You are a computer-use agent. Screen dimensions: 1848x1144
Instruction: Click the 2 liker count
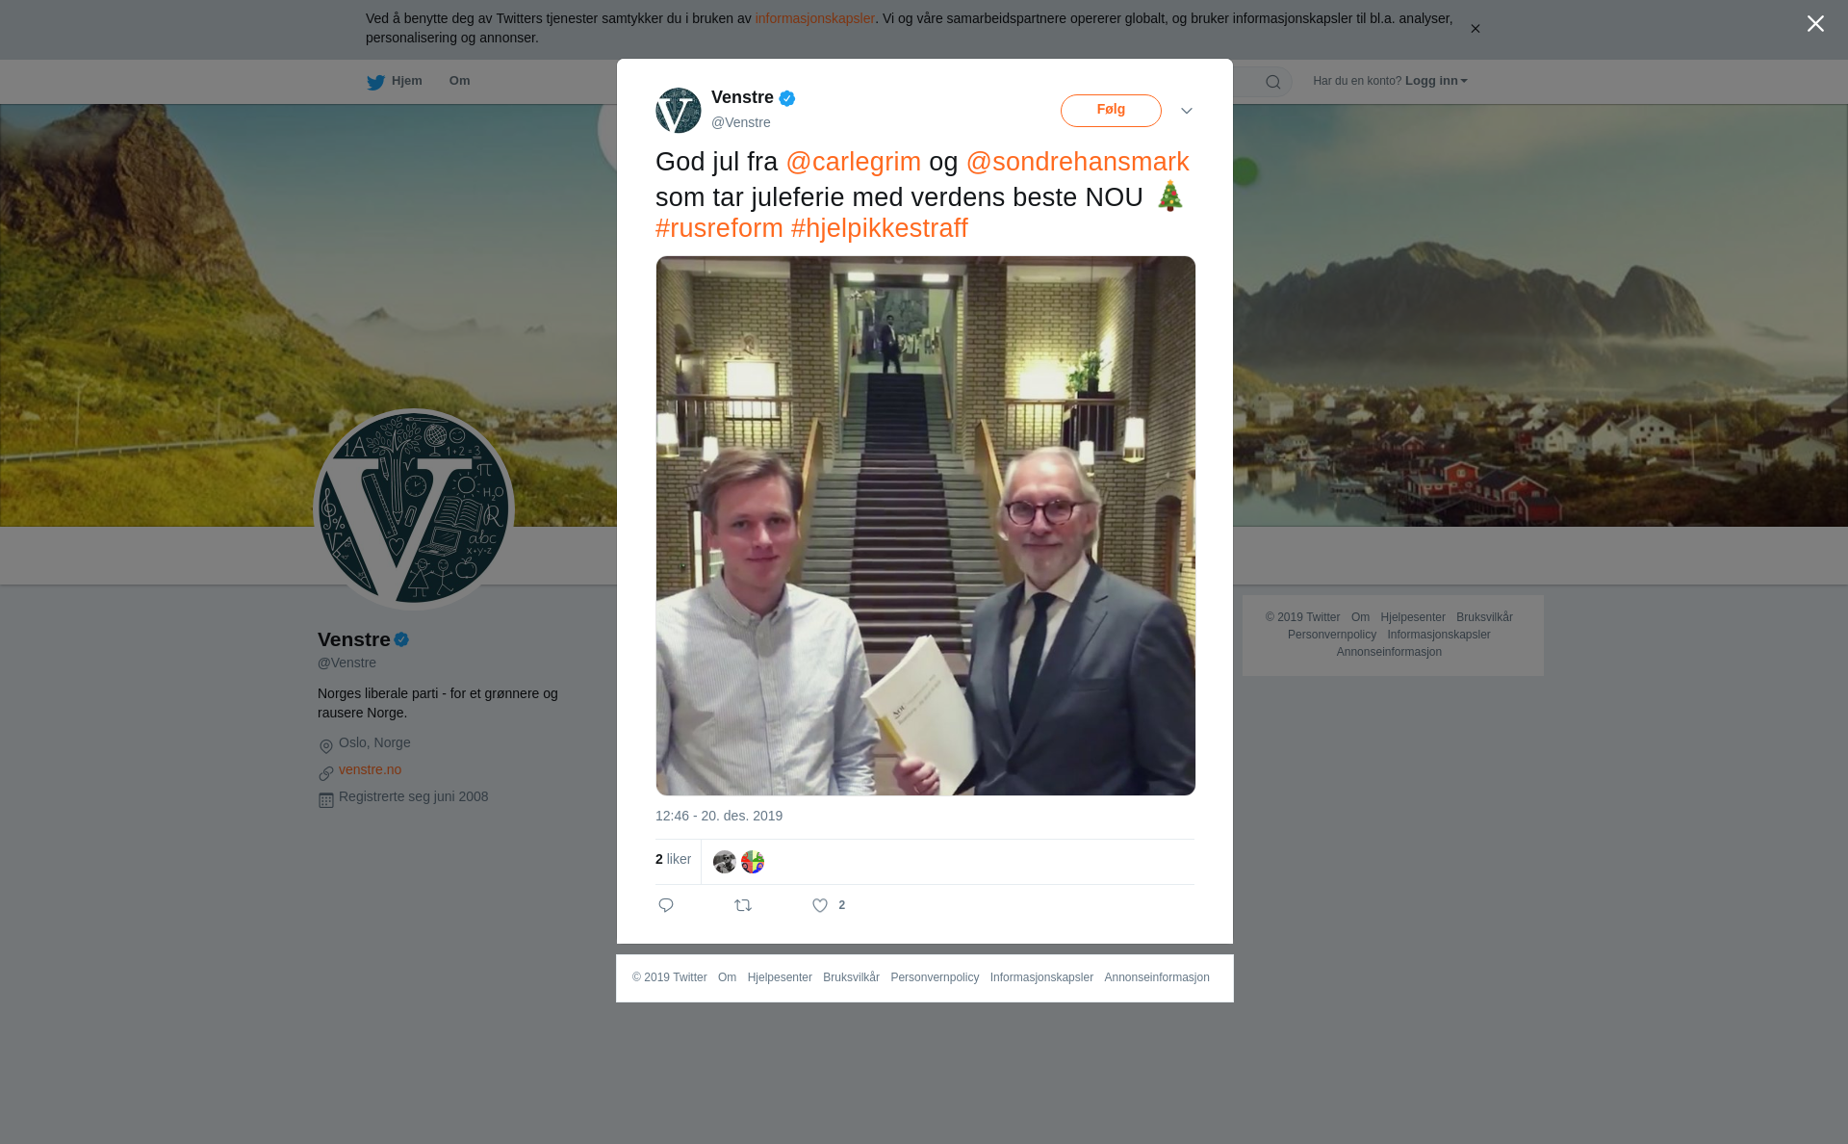pyautogui.click(x=673, y=859)
